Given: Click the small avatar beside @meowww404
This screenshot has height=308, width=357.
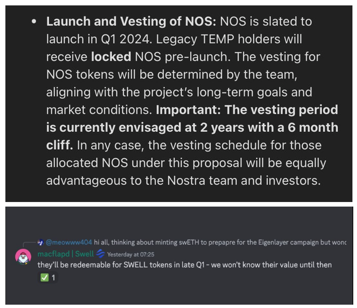Looking at the screenshot, I should tap(41, 242).
